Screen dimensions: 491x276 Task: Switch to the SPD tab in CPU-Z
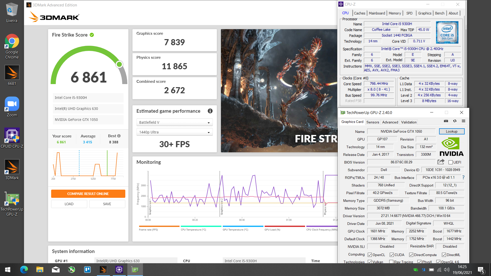[x=409, y=13]
